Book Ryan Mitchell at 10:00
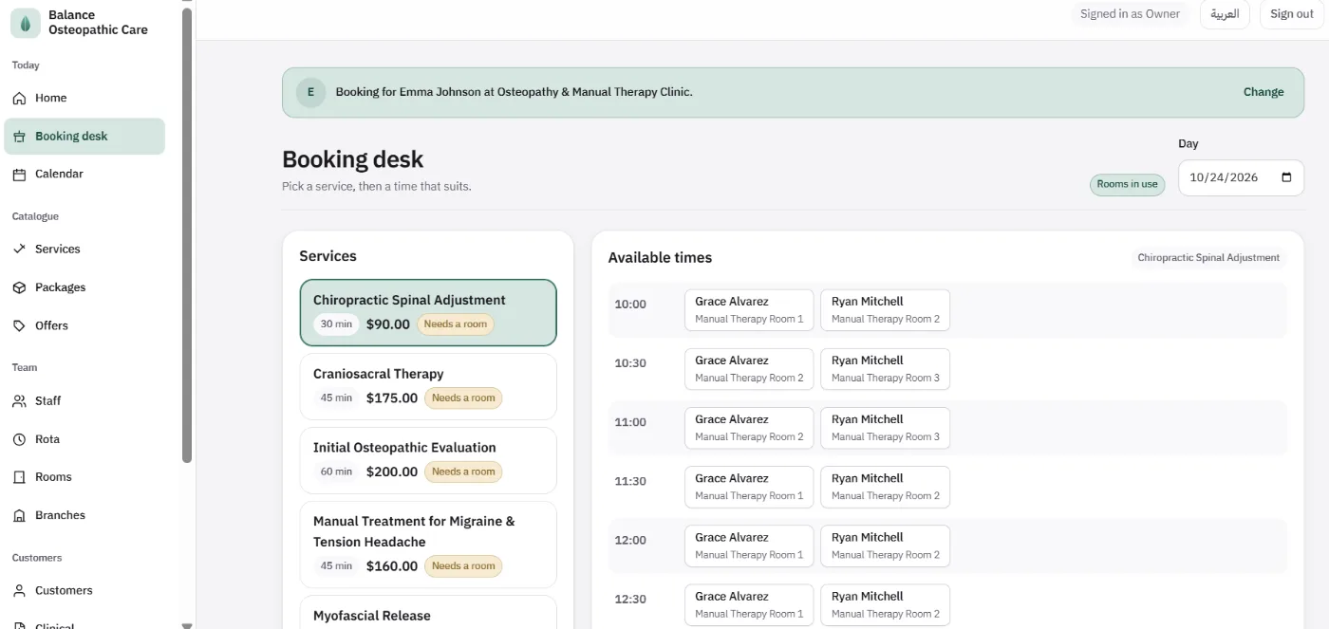The height and width of the screenshot is (629, 1329). pos(885,310)
